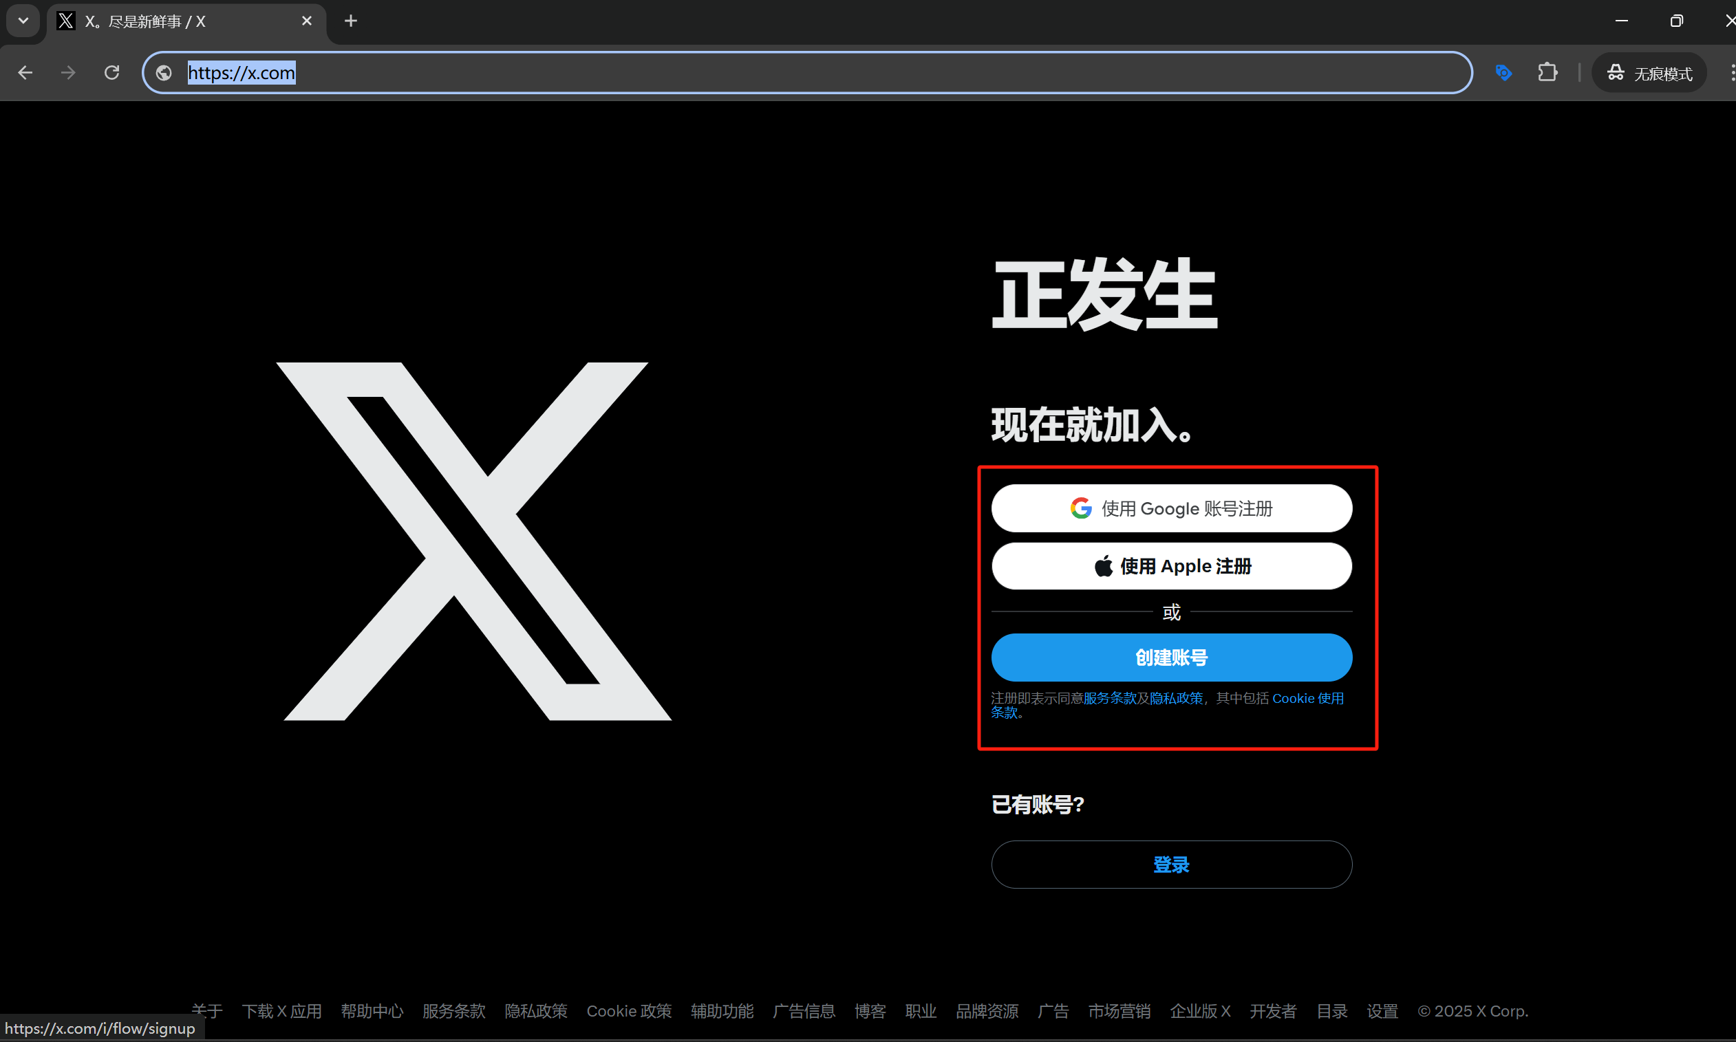Screen dimensions: 1736x1042
Task: Open the 服务条款 link in the agreement text
Action: [1110, 697]
